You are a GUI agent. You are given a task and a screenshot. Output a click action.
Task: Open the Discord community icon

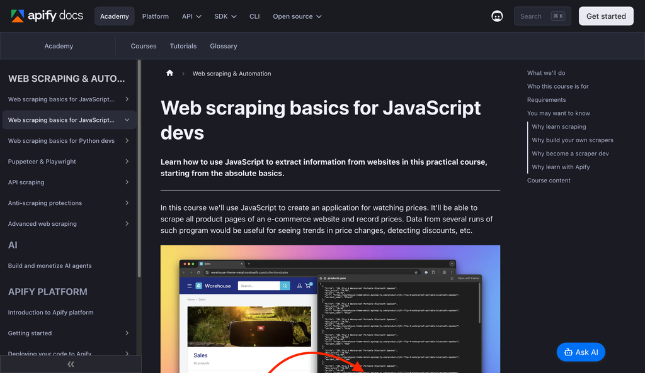click(497, 16)
